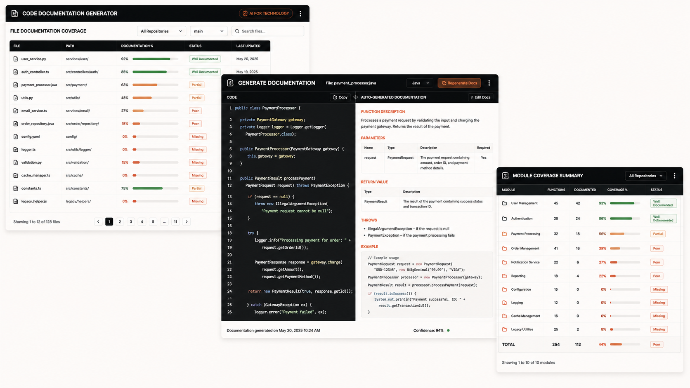Click the file icon next to validation.py
The height and width of the screenshot is (388, 690).
click(16, 162)
